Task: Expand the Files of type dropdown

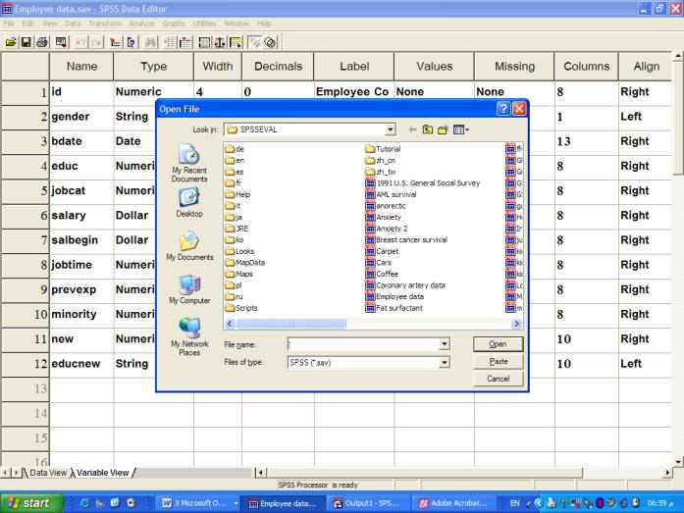Action: coord(445,362)
